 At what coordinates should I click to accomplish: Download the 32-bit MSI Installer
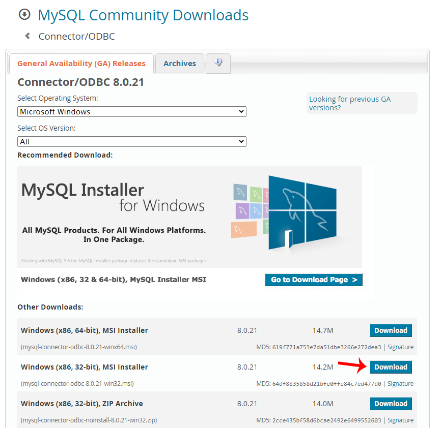click(391, 367)
